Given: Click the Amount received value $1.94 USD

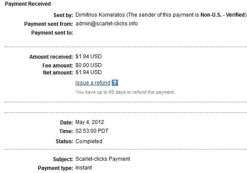Looking at the screenshot, I should coord(89,56).
